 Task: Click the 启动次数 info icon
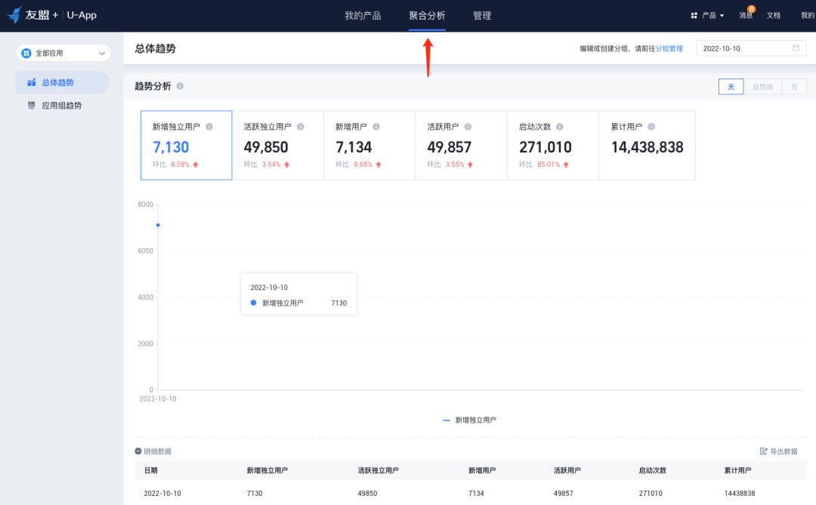[x=559, y=126]
